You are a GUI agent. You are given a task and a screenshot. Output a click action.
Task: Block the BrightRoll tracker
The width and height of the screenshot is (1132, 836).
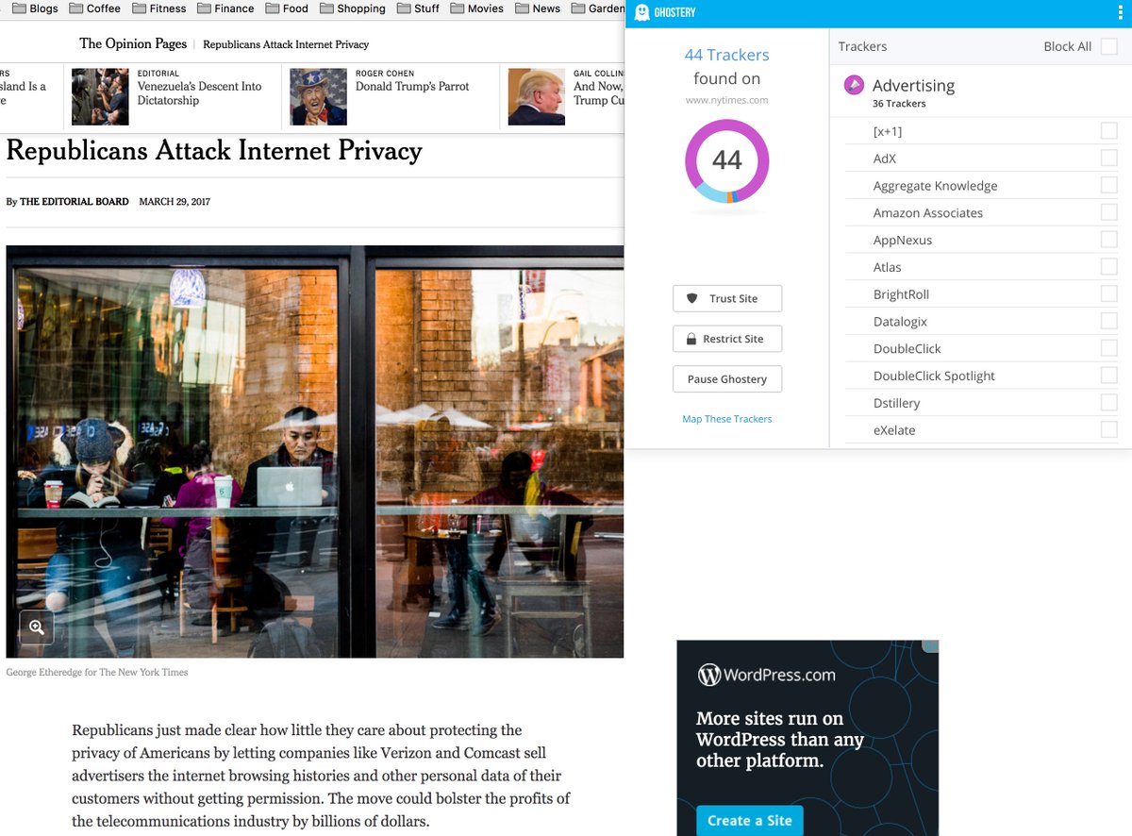coord(1109,294)
